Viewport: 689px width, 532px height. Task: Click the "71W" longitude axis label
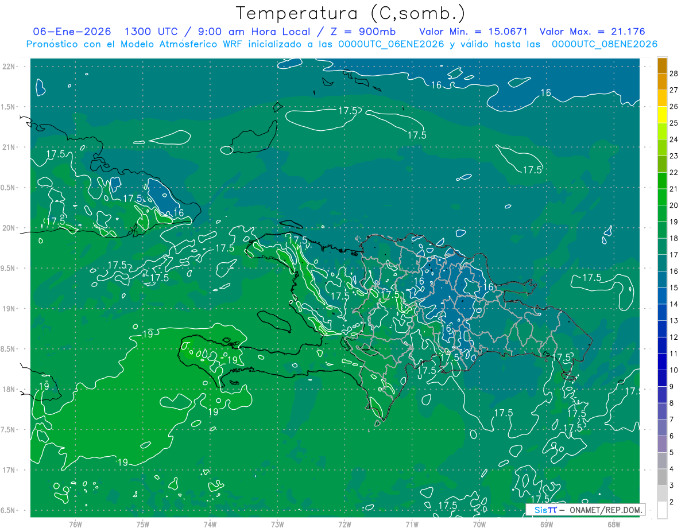pos(412,525)
